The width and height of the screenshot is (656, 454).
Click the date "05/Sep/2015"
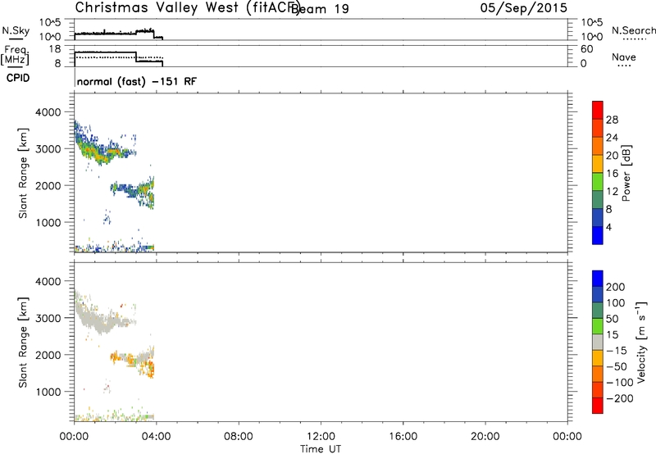(x=524, y=7)
